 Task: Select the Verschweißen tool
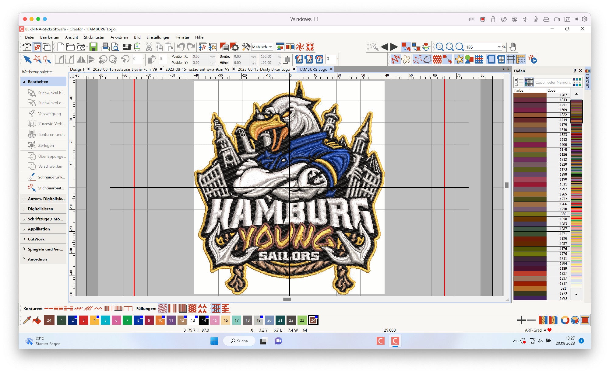[46, 166]
